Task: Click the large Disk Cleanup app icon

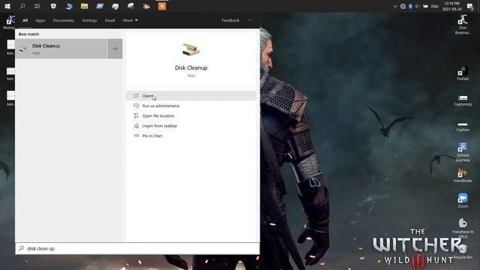Action: [191, 50]
